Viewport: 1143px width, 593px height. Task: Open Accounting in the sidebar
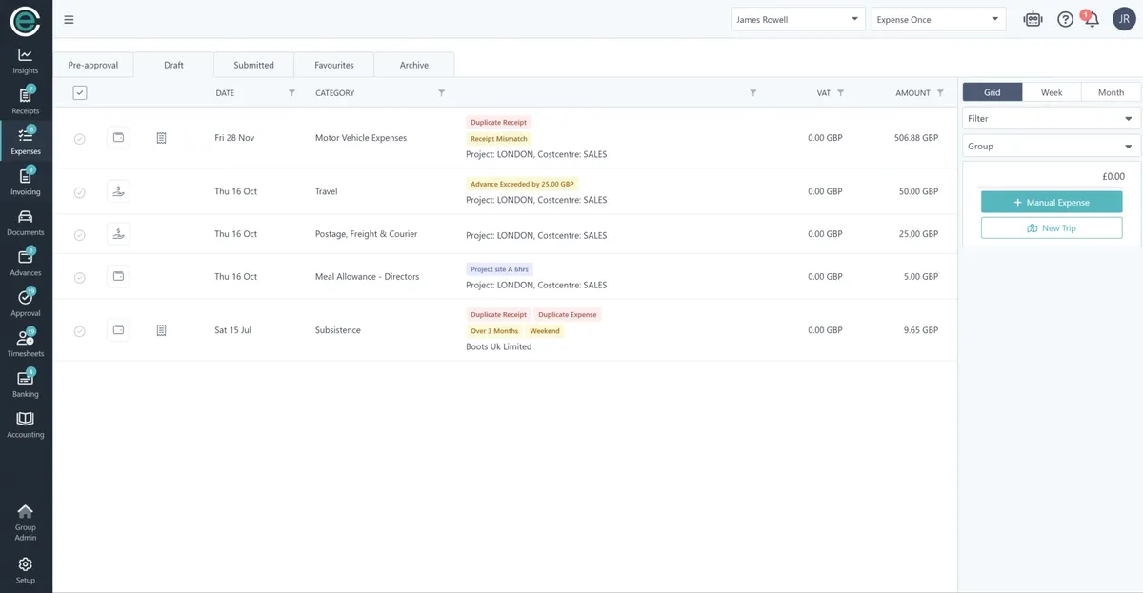click(26, 425)
